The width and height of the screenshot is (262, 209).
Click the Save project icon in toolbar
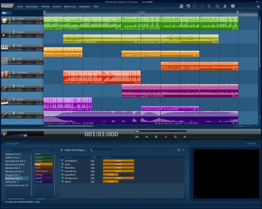point(182,7)
